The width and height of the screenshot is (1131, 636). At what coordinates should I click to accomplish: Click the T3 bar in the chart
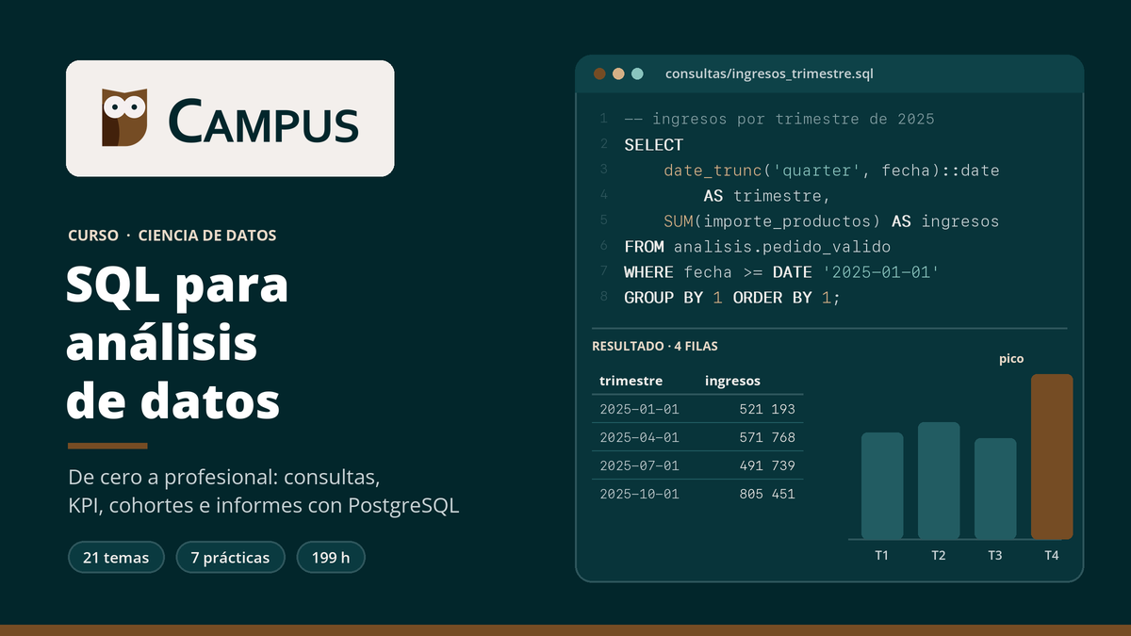[995, 488]
